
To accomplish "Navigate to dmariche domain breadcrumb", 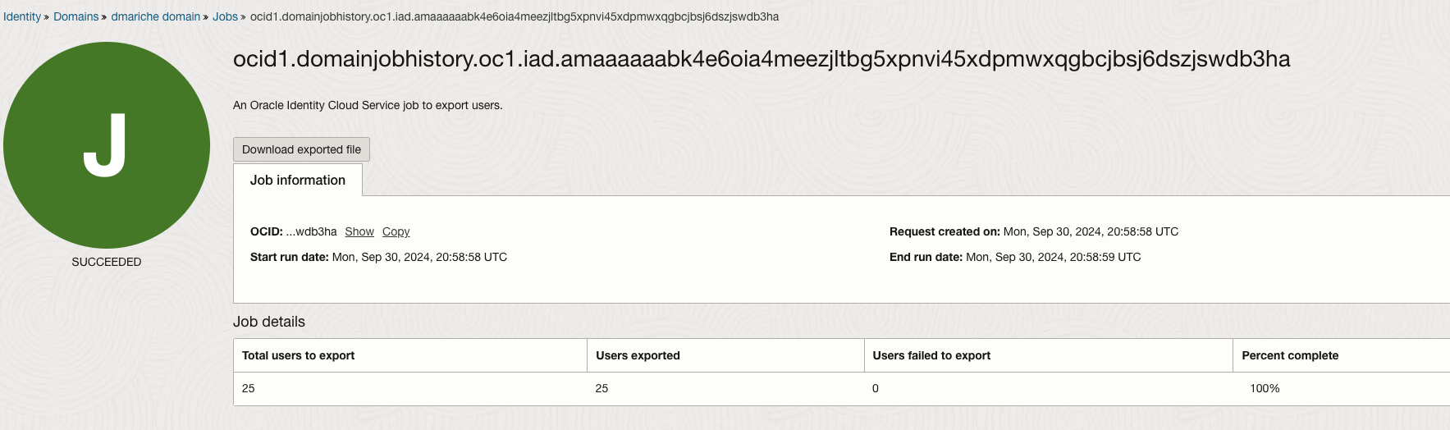I will pyautogui.click(x=155, y=16).
